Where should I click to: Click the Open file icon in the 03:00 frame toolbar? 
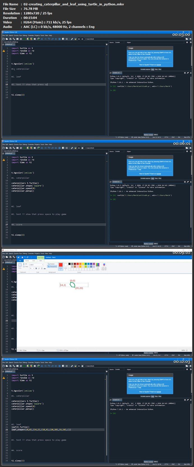(x=7, y=39)
